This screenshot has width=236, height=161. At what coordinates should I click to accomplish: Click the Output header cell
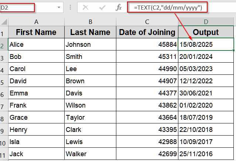point(206,32)
